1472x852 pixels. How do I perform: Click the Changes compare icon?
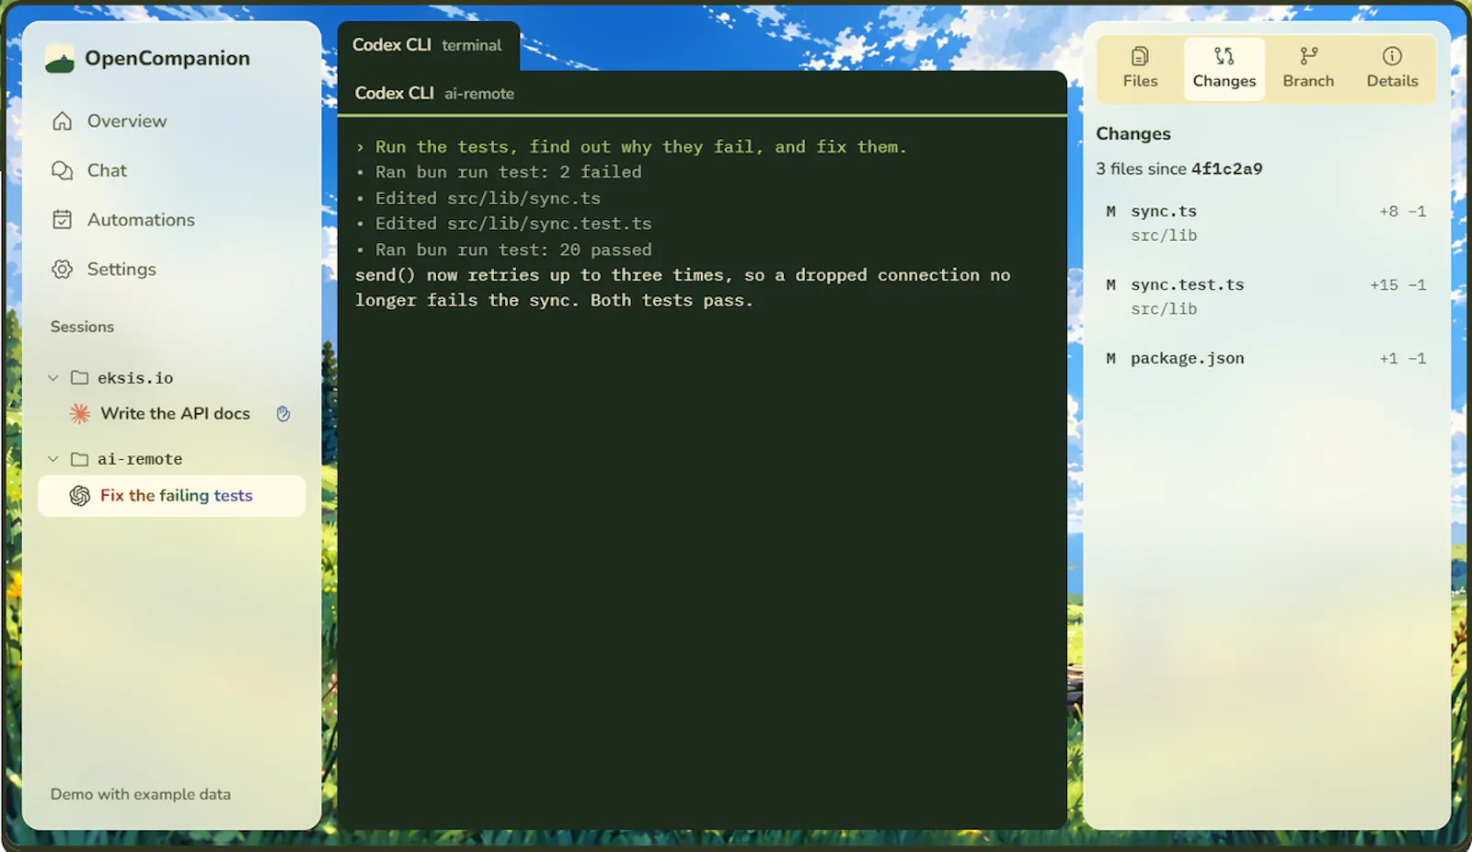pyautogui.click(x=1224, y=56)
